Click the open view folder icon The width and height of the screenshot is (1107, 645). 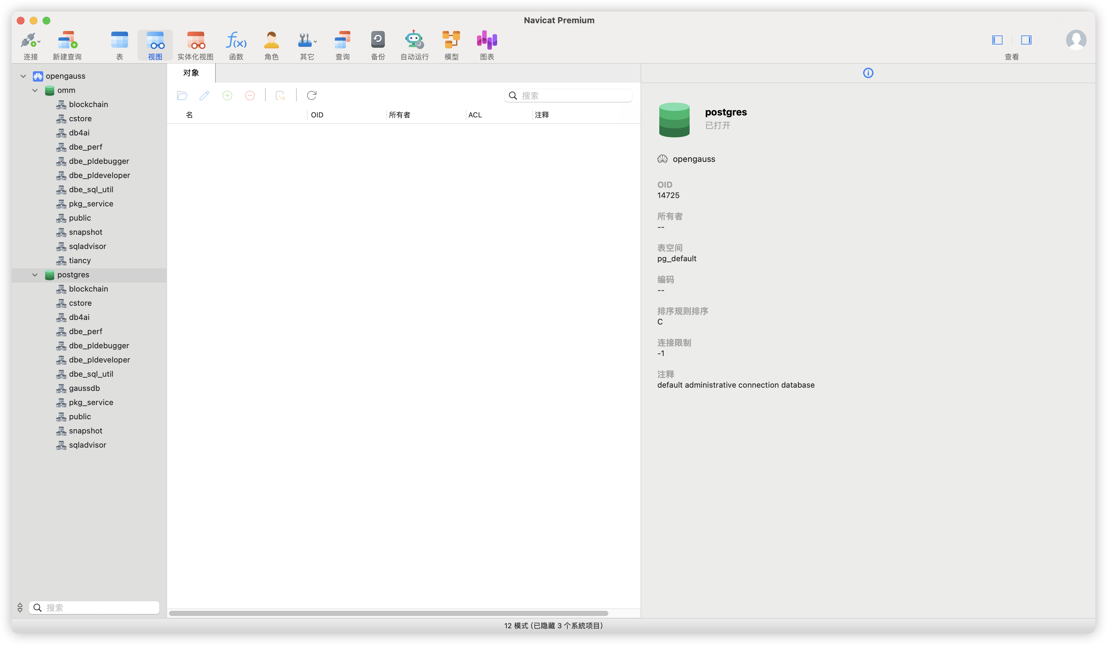(182, 95)
